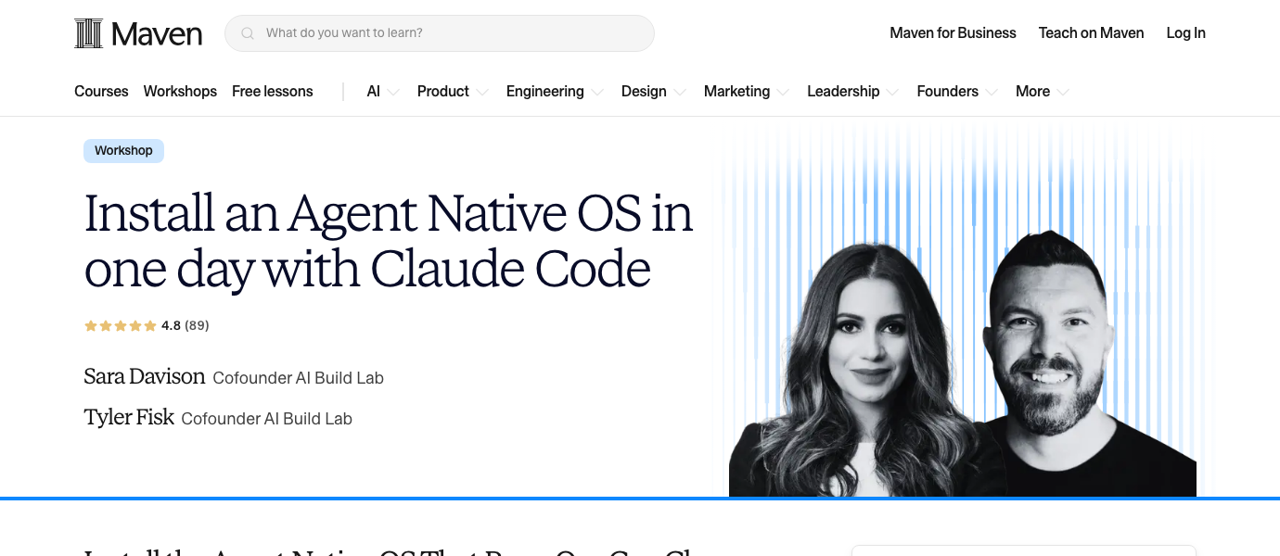Open the AI category menu

374,91
